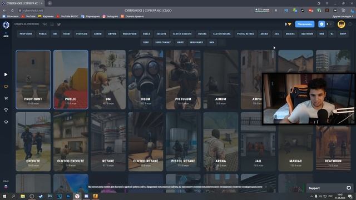Screen dimensions: 356x200
Task: Open the YouTube MUSIC bookmark
Action: pos(67,16)
